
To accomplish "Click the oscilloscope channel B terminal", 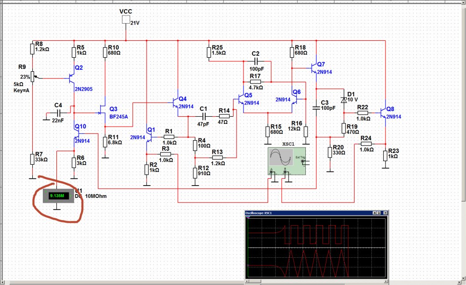I will pos(285,172).
